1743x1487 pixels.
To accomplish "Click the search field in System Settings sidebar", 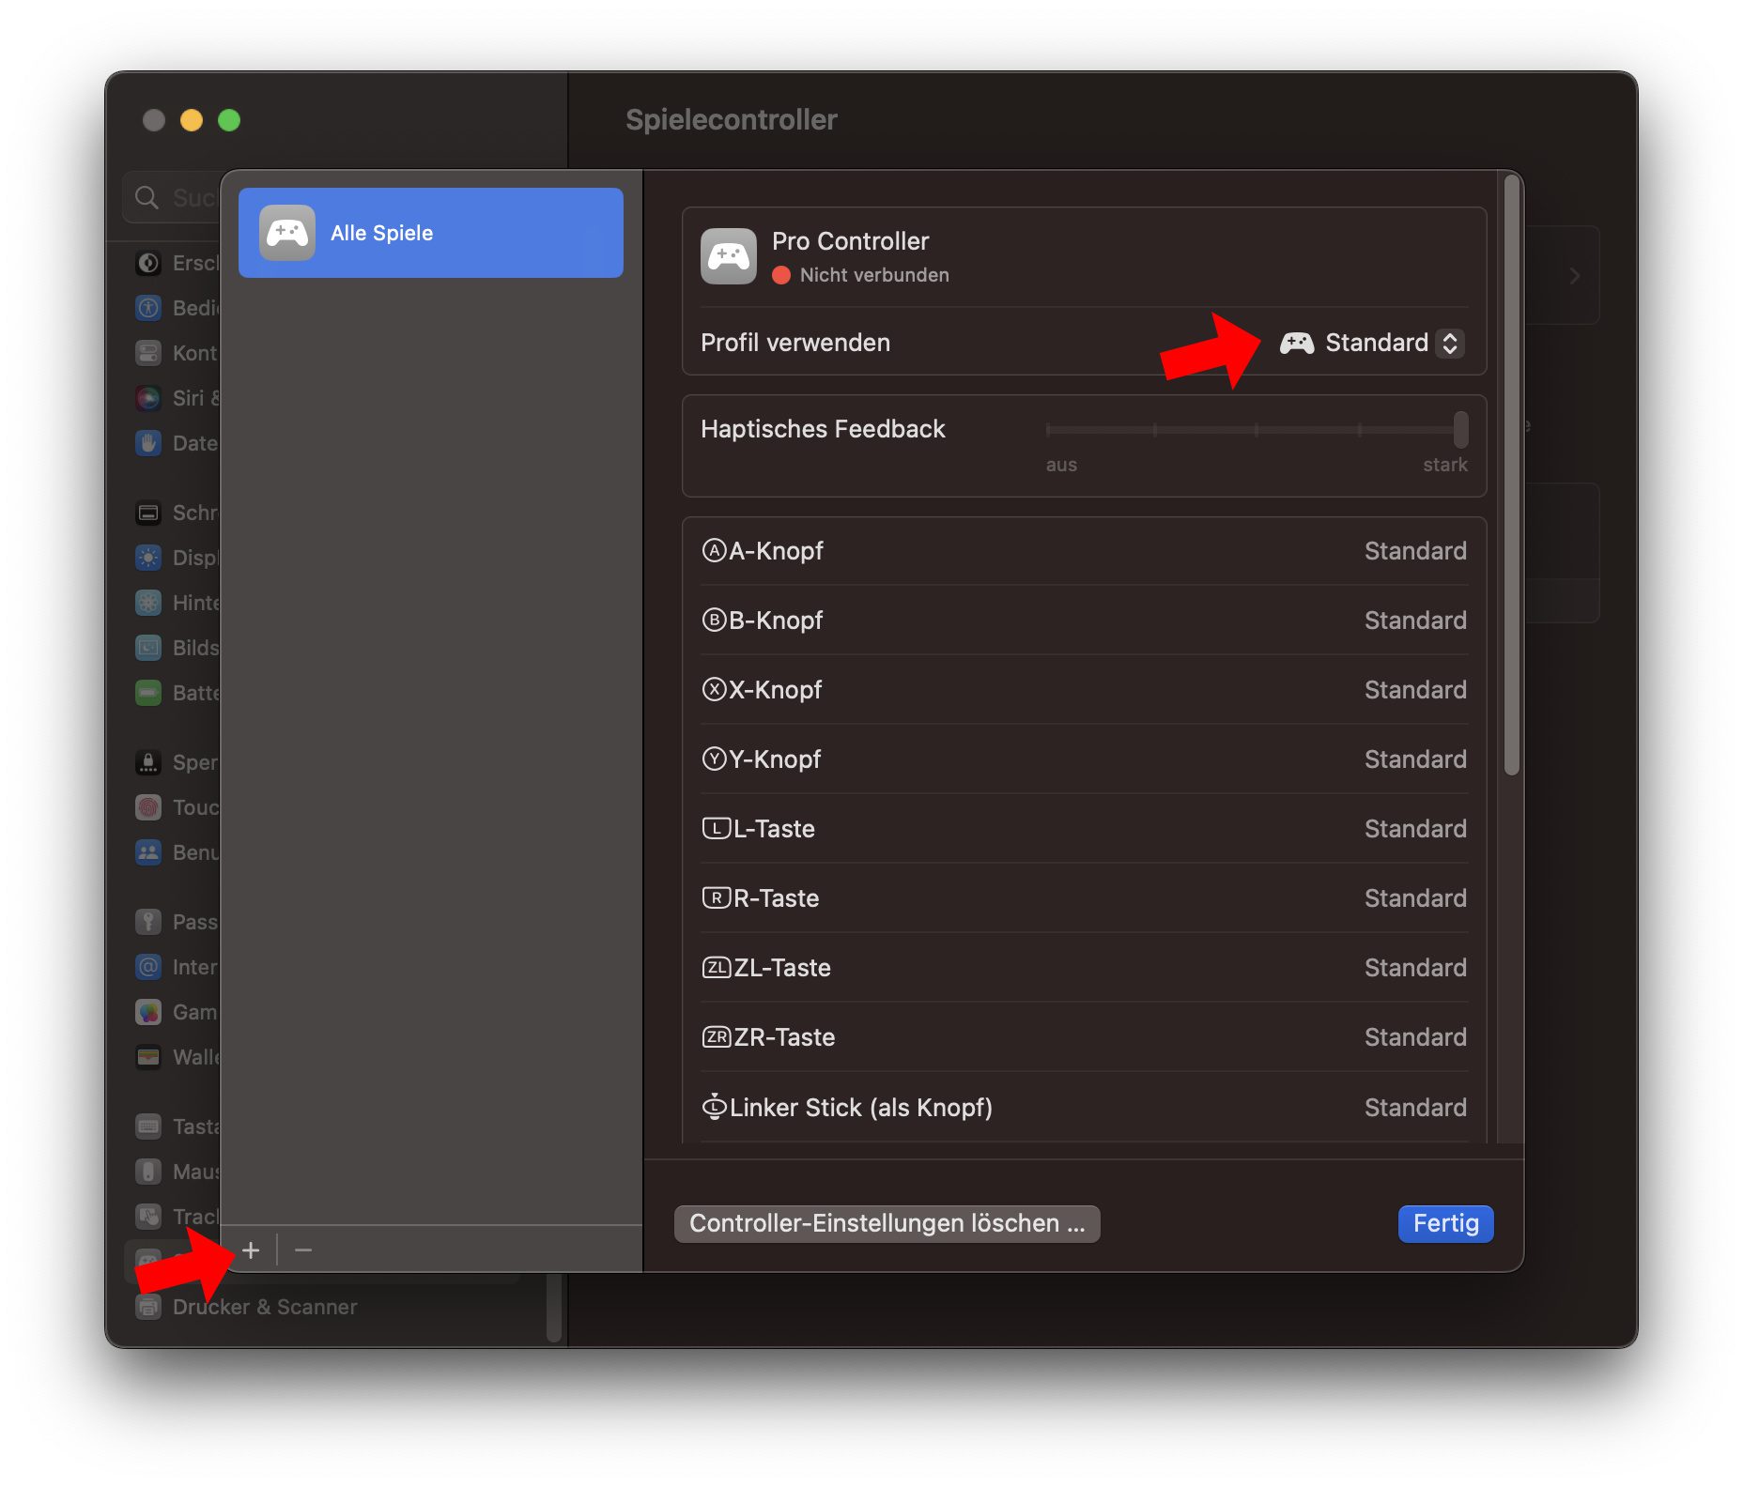I will pyautogui.click(x=173, y=197).
